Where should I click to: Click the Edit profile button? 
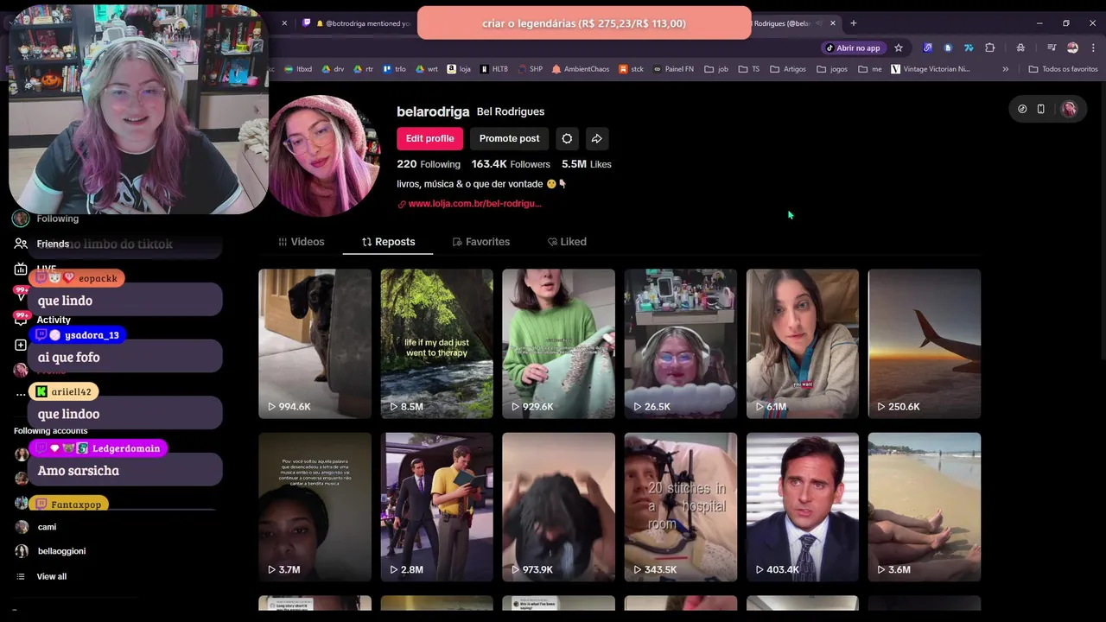[429, 138]
